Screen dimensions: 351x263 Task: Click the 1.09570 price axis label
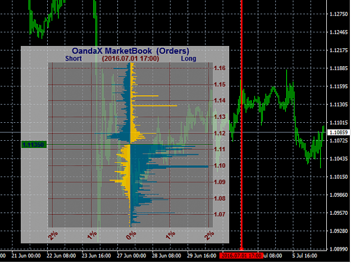click(x=339, y=213)
